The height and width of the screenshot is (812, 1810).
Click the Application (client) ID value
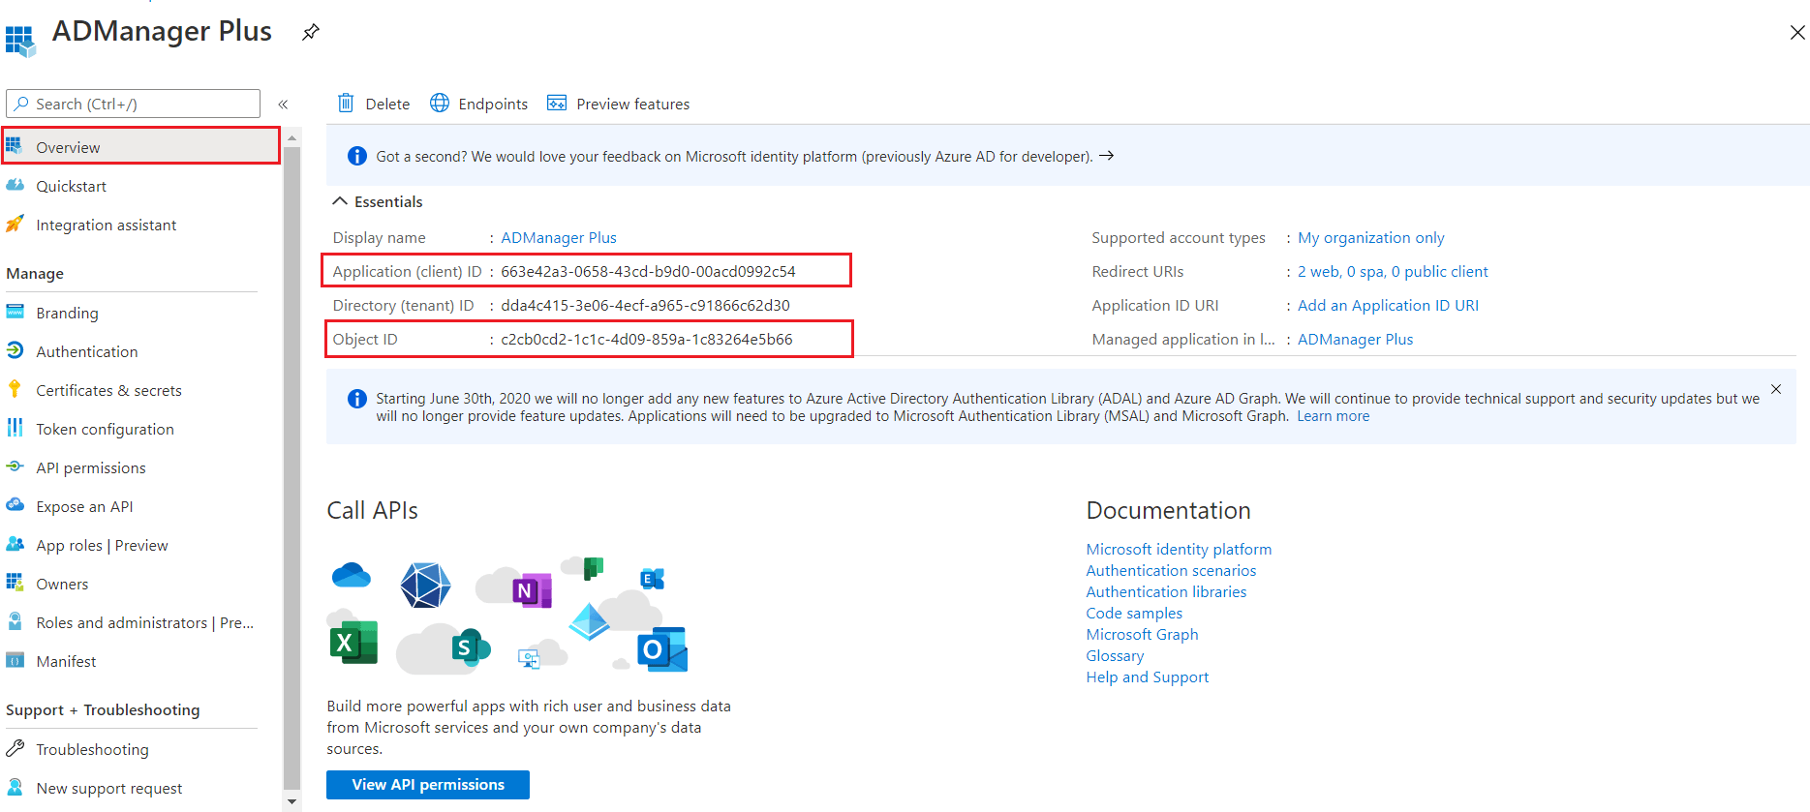coord(648,271)
